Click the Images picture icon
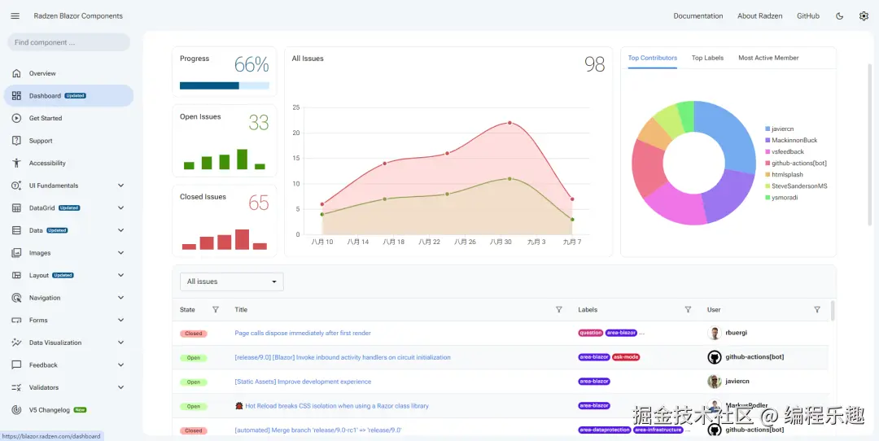Image resolution: width=879 pixels, height=441 pixels. [x=17, y=253]
